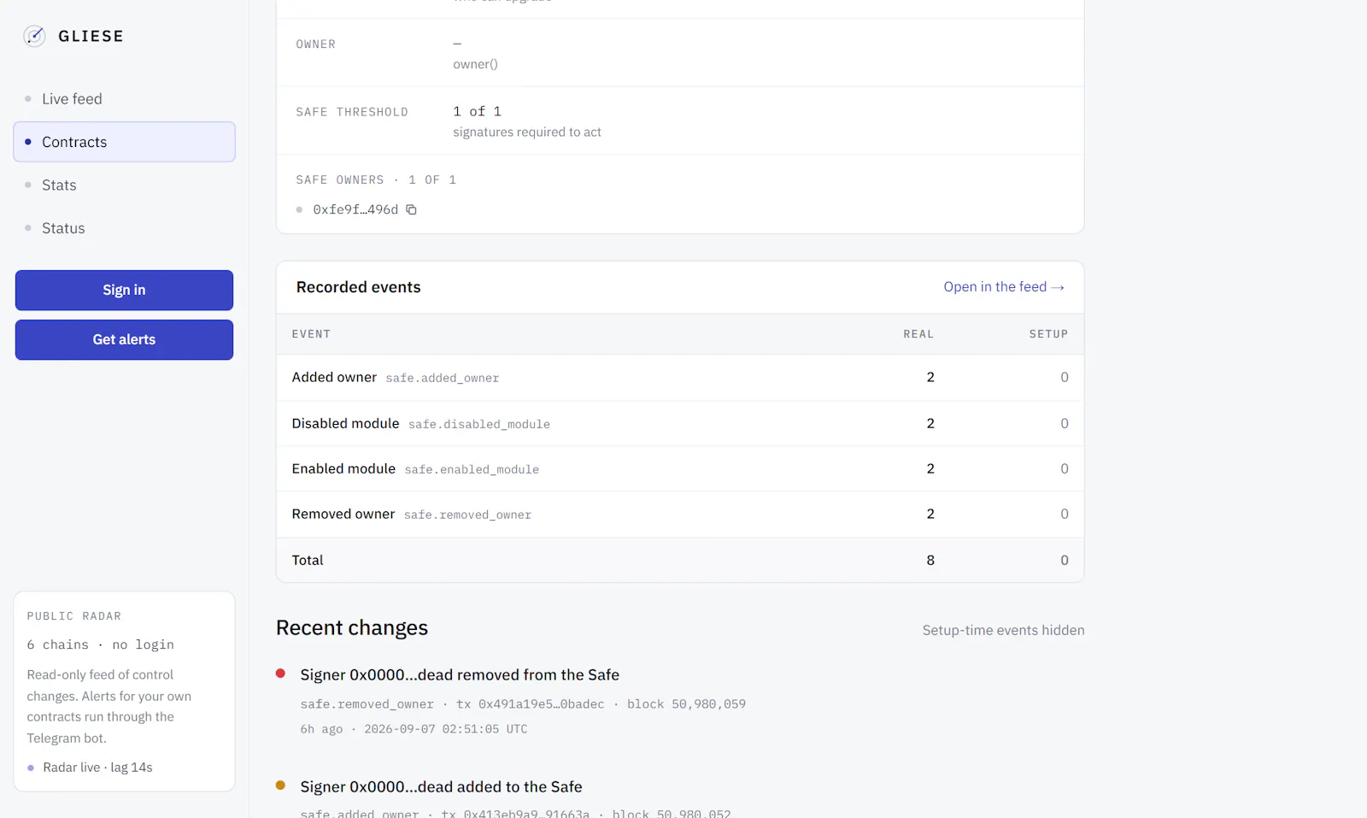Click the owner() function text

pyautogui.click(x=475, y=64)
